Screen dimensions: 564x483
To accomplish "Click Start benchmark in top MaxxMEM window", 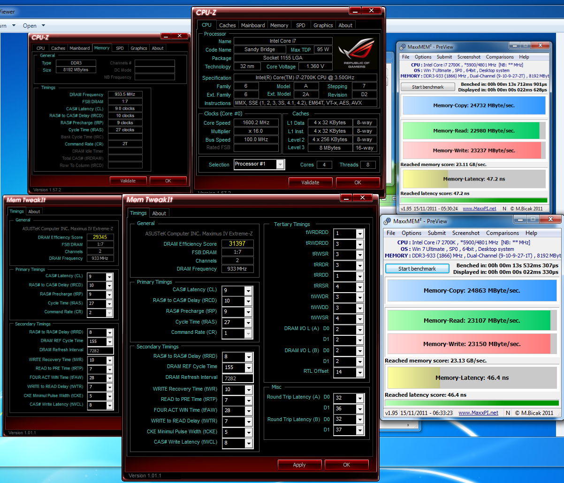I will [x=428, y=87].
